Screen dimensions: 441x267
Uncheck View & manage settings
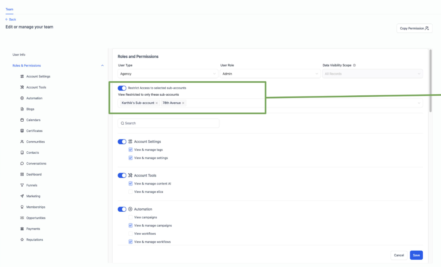130,158
